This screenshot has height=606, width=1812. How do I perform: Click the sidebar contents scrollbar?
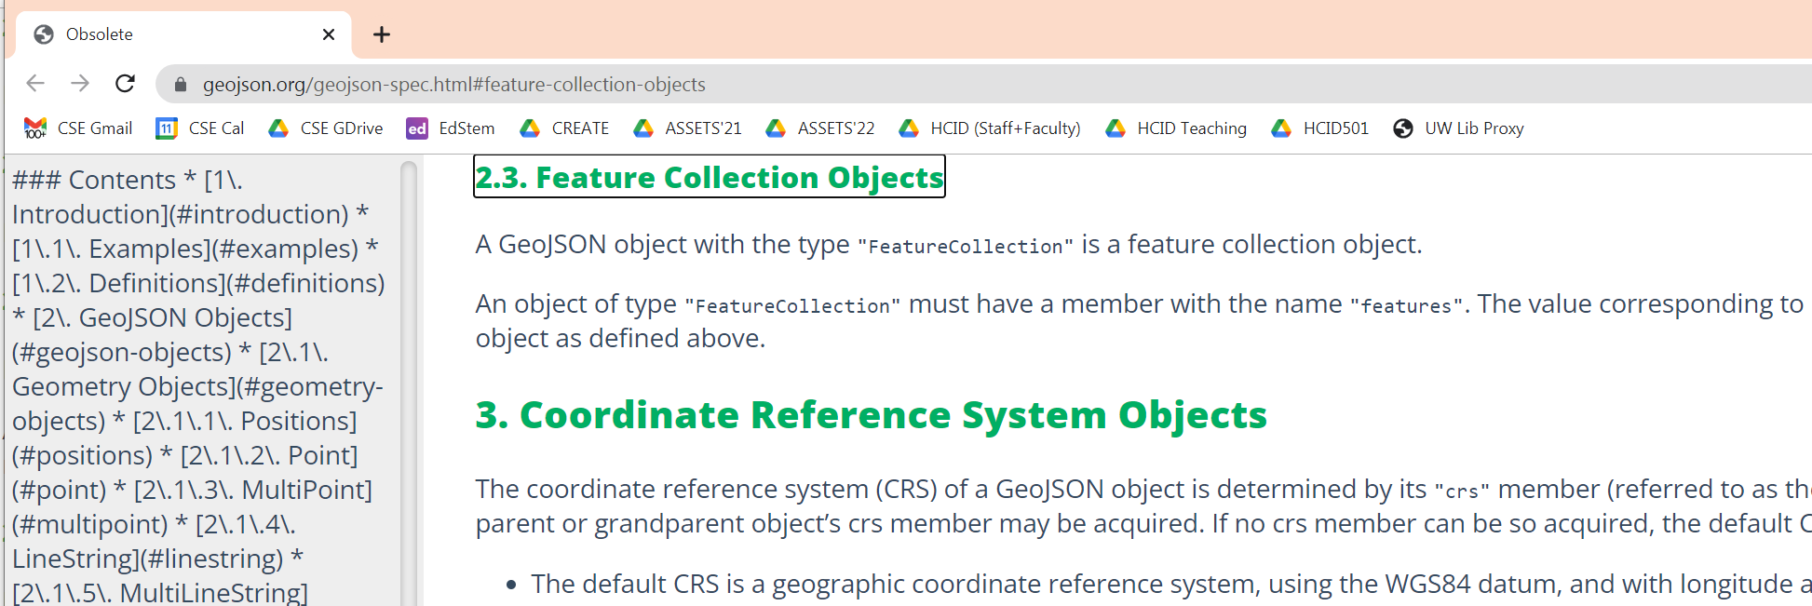tap(408, 383)
